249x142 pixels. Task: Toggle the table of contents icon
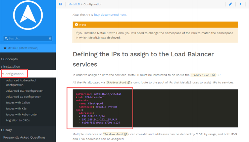pos(60,4)
